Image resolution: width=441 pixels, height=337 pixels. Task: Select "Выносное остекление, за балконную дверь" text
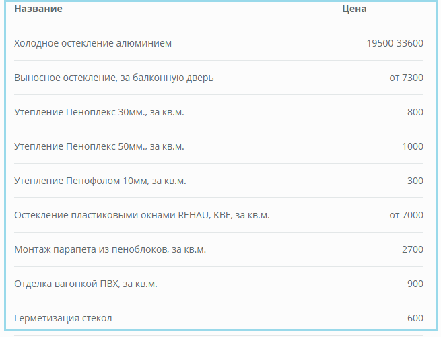pyautogui.click(x=114, y=78)
